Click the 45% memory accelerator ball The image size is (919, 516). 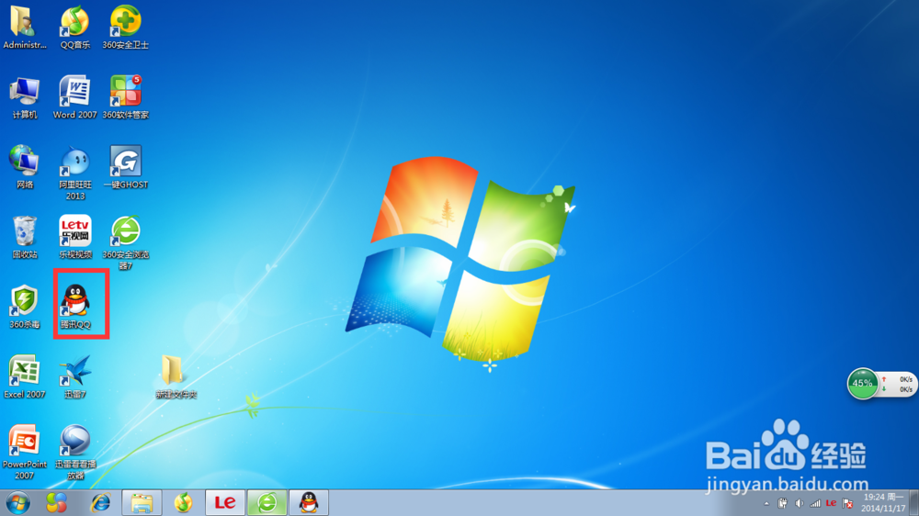tap(862, 384)
